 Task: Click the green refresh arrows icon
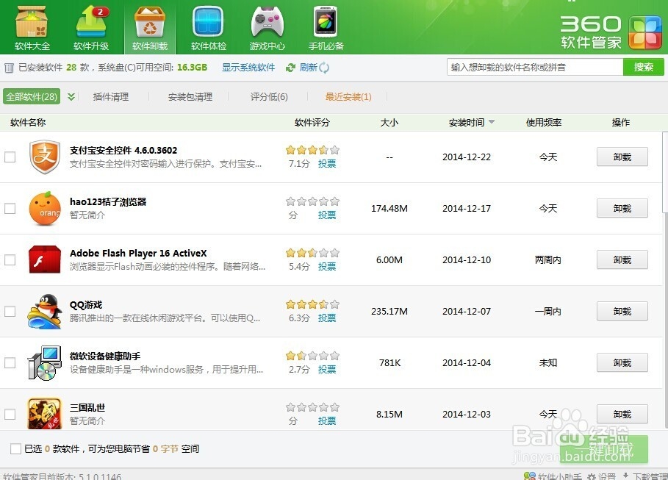(x=290, y=68)
